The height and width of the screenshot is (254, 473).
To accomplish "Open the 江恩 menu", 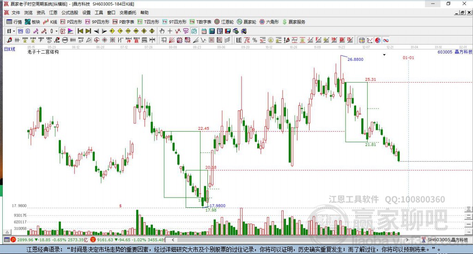I will [53, 12].
